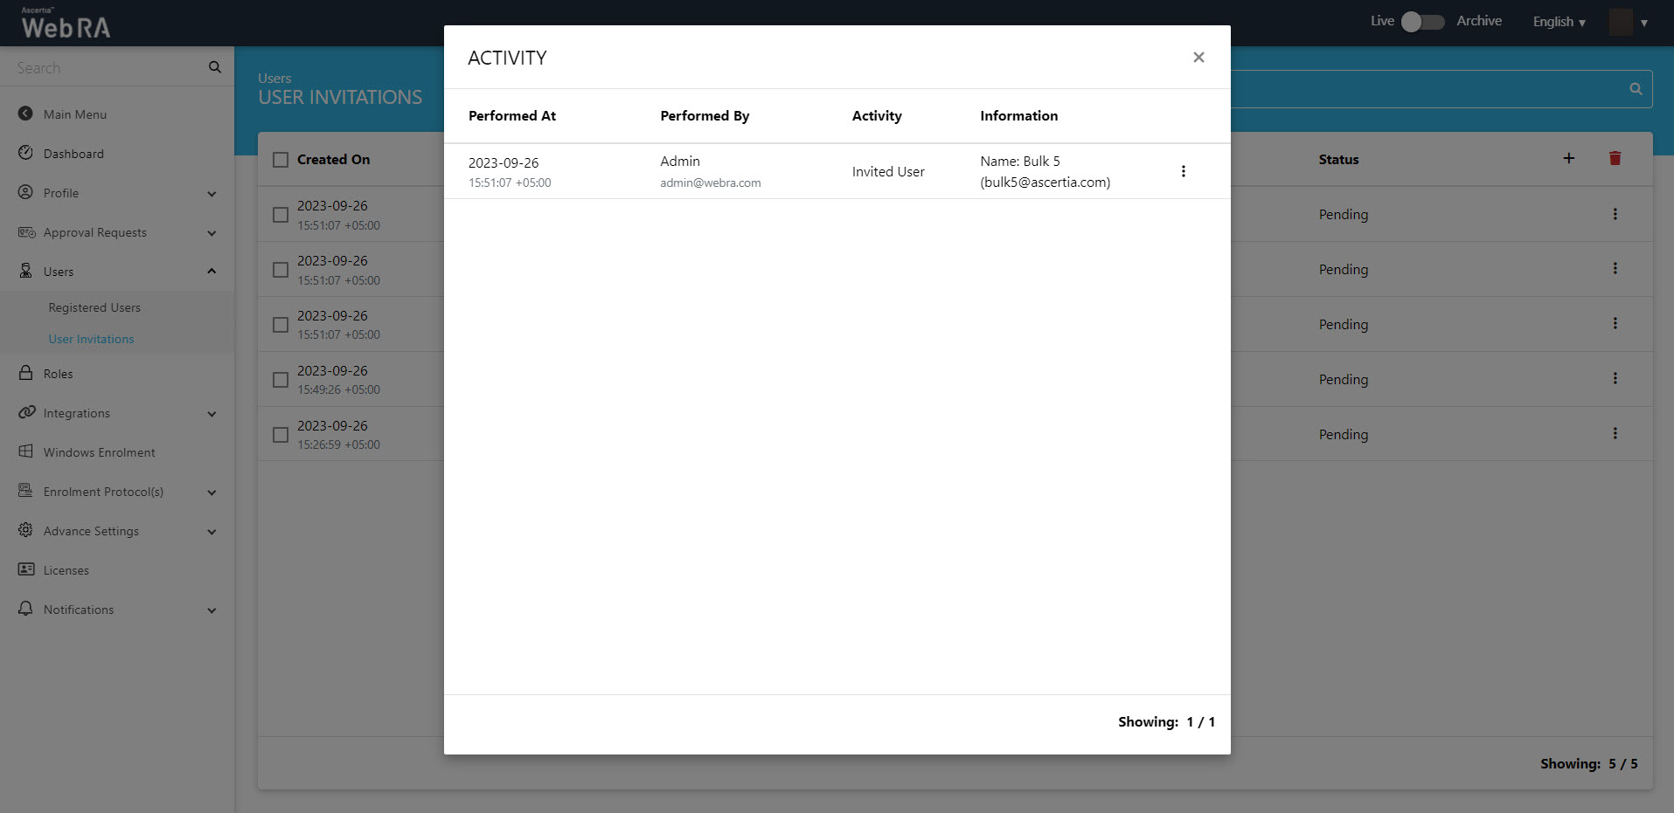Open the three-dot menu for Bulk 5 activity

(x=1183, y=172)
